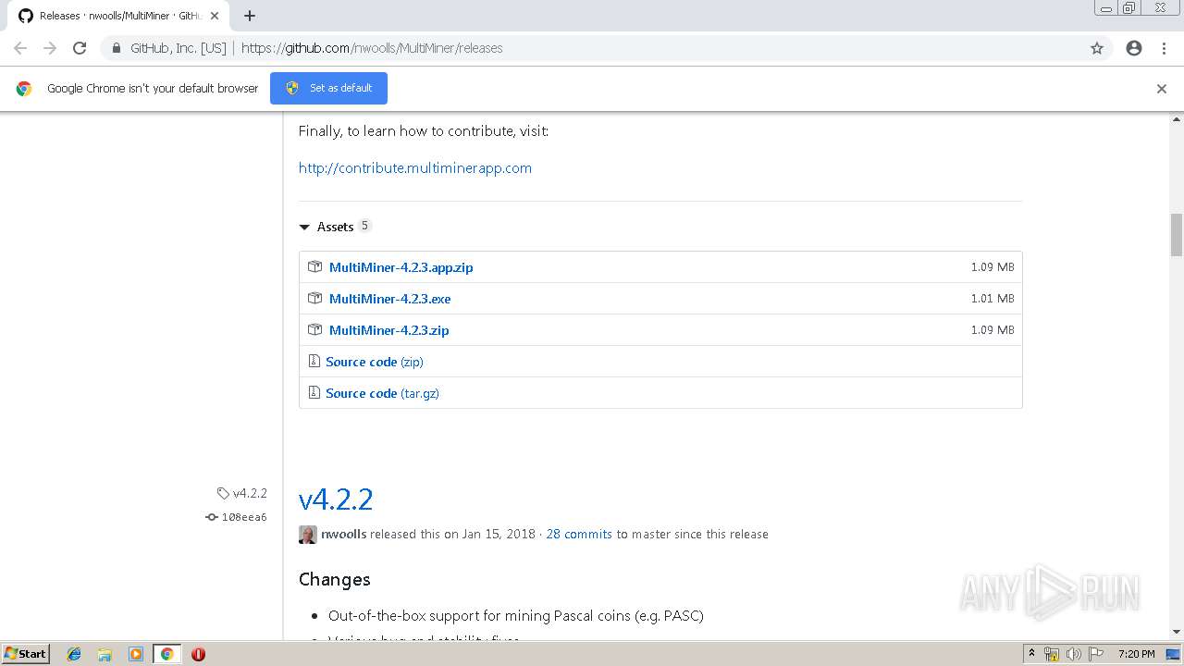Viewport: 1184px width, 666px height.
Task: Open a new tab with plus icon
Action: [x=250, y=16]
